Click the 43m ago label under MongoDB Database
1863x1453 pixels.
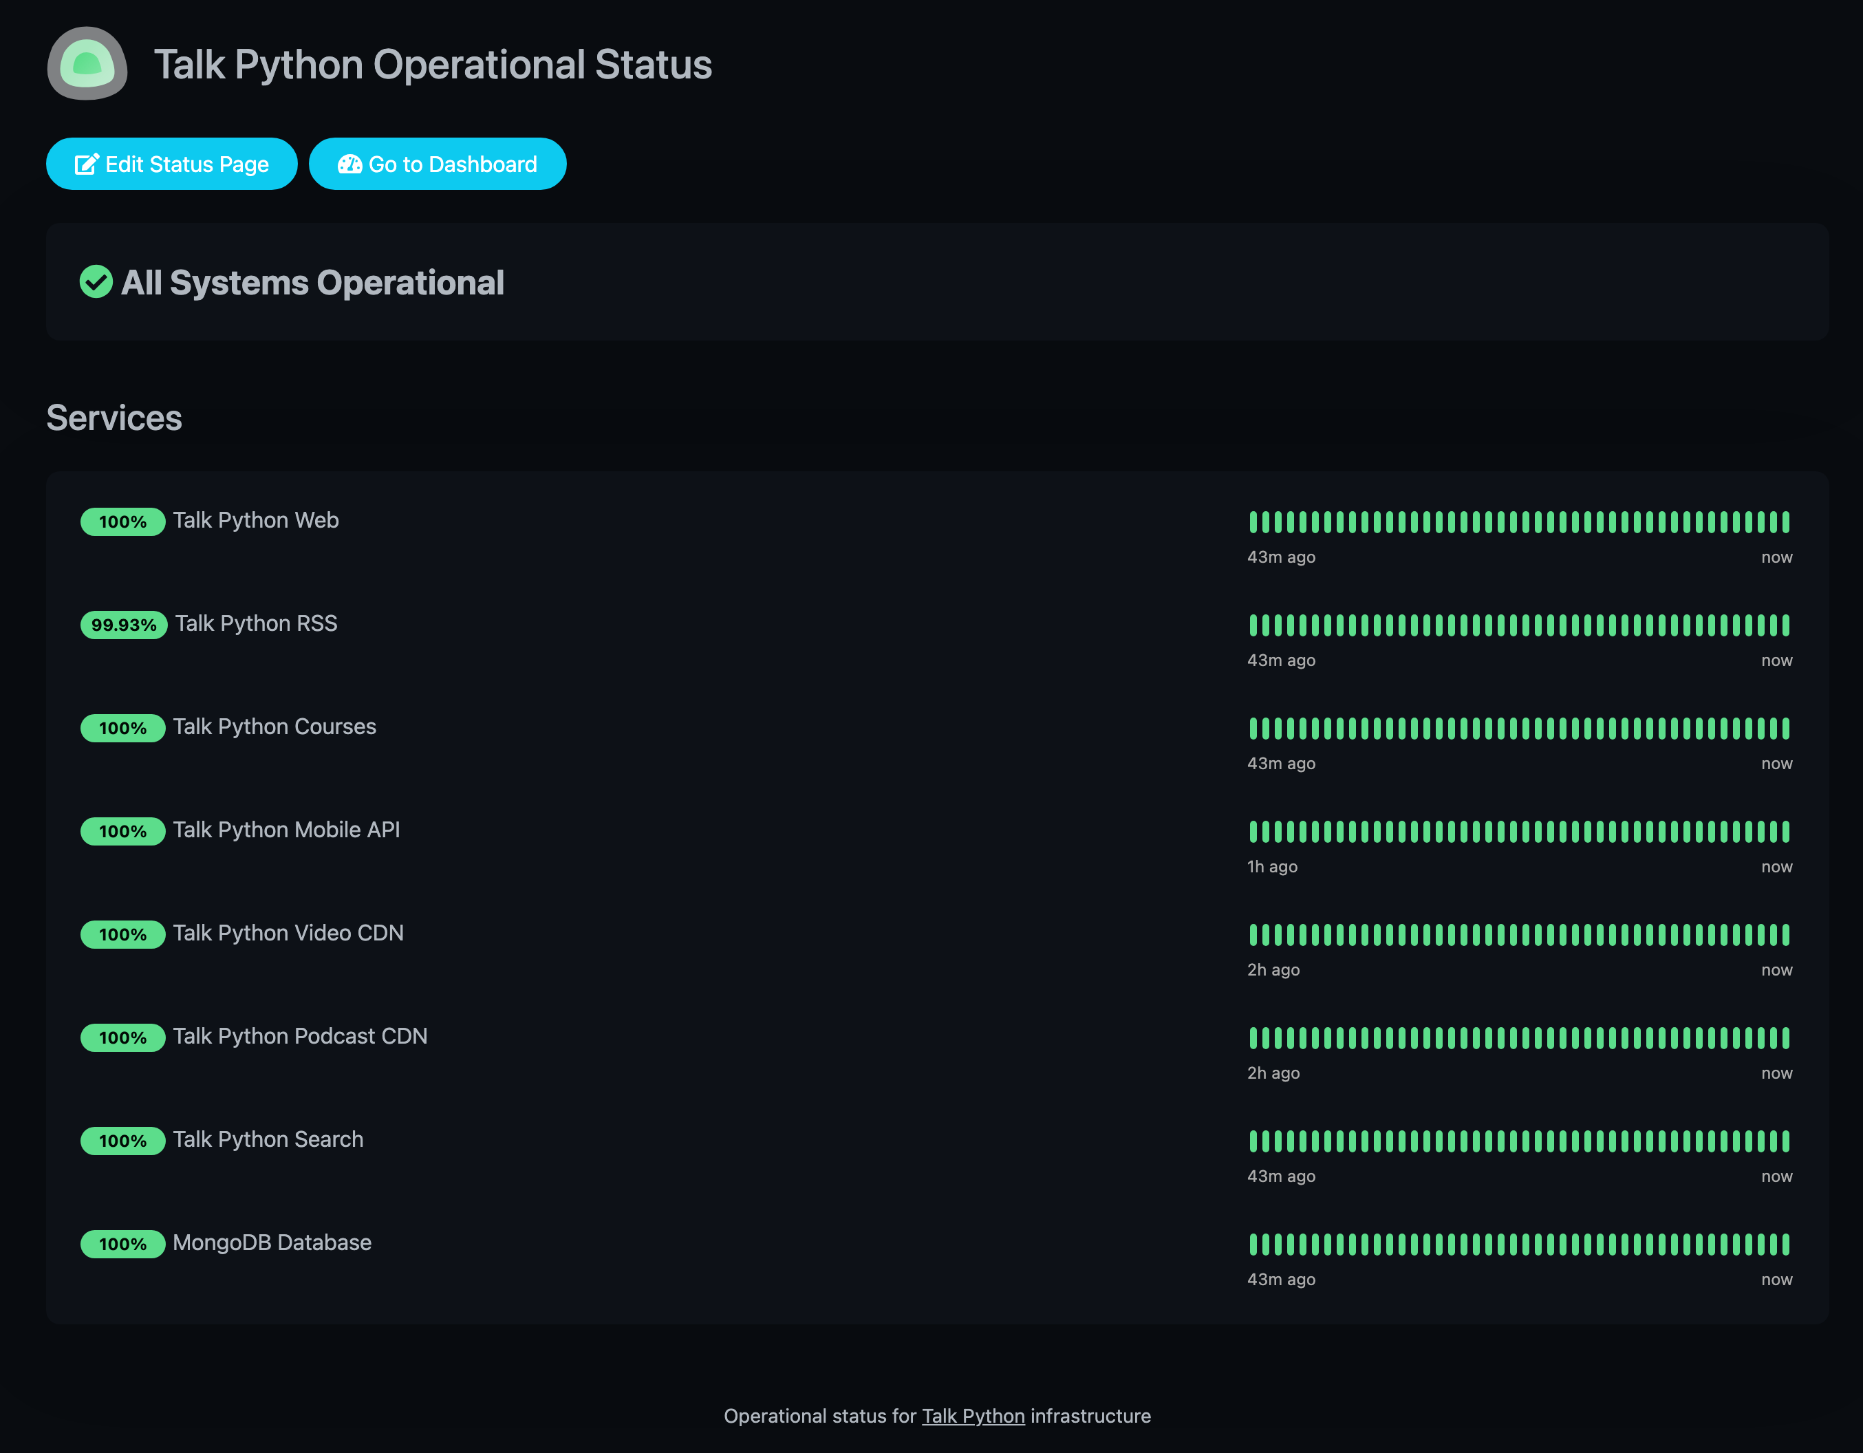pos(1281,1280)
